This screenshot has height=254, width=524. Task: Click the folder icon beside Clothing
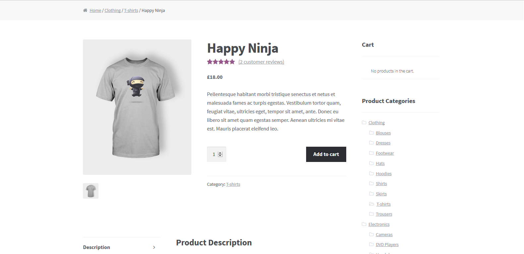pos(364,123)
